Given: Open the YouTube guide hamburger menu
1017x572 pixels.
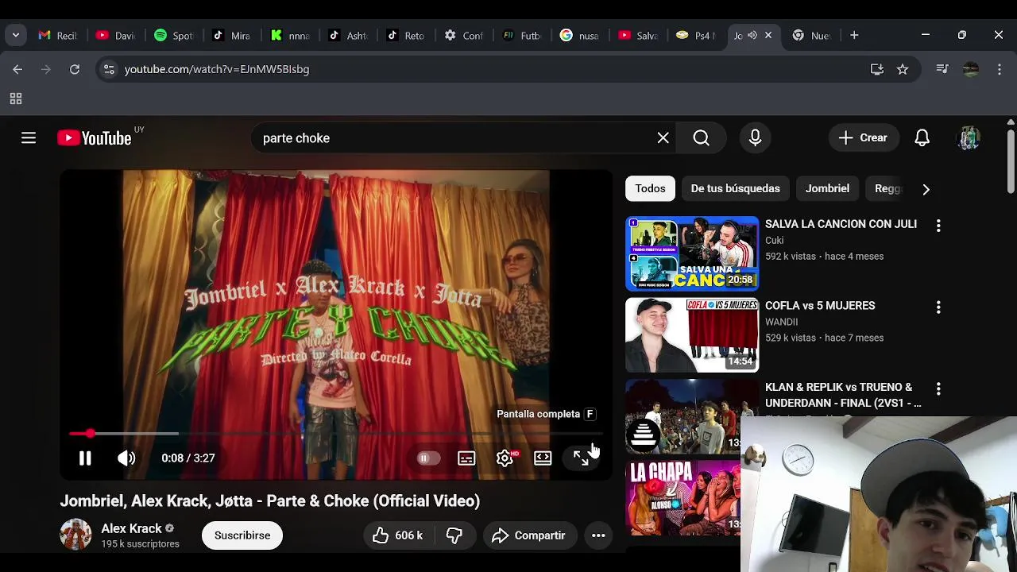Looking at the screenshot, I should pos(29,138).
